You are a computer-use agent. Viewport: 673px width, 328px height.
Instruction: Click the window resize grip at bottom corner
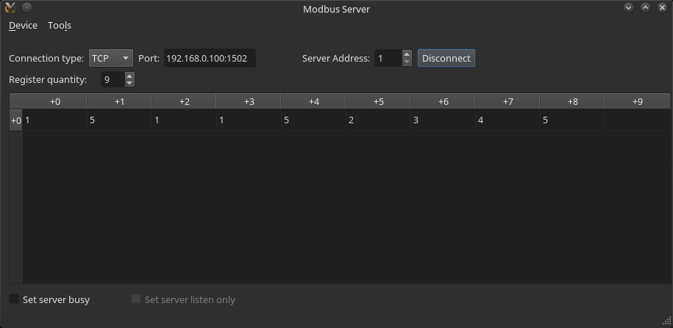(x=667, y=320)
